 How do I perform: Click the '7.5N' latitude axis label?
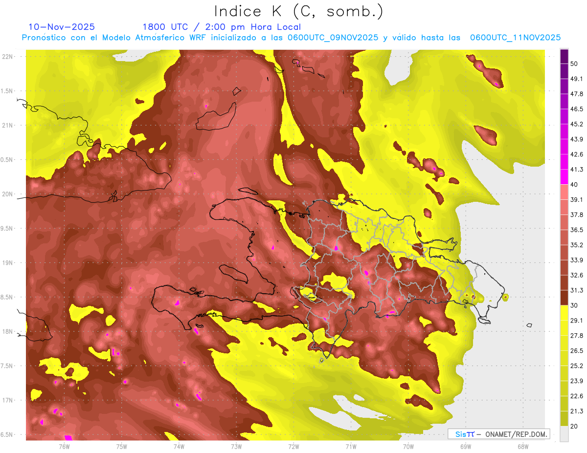(x=7, y=366)
